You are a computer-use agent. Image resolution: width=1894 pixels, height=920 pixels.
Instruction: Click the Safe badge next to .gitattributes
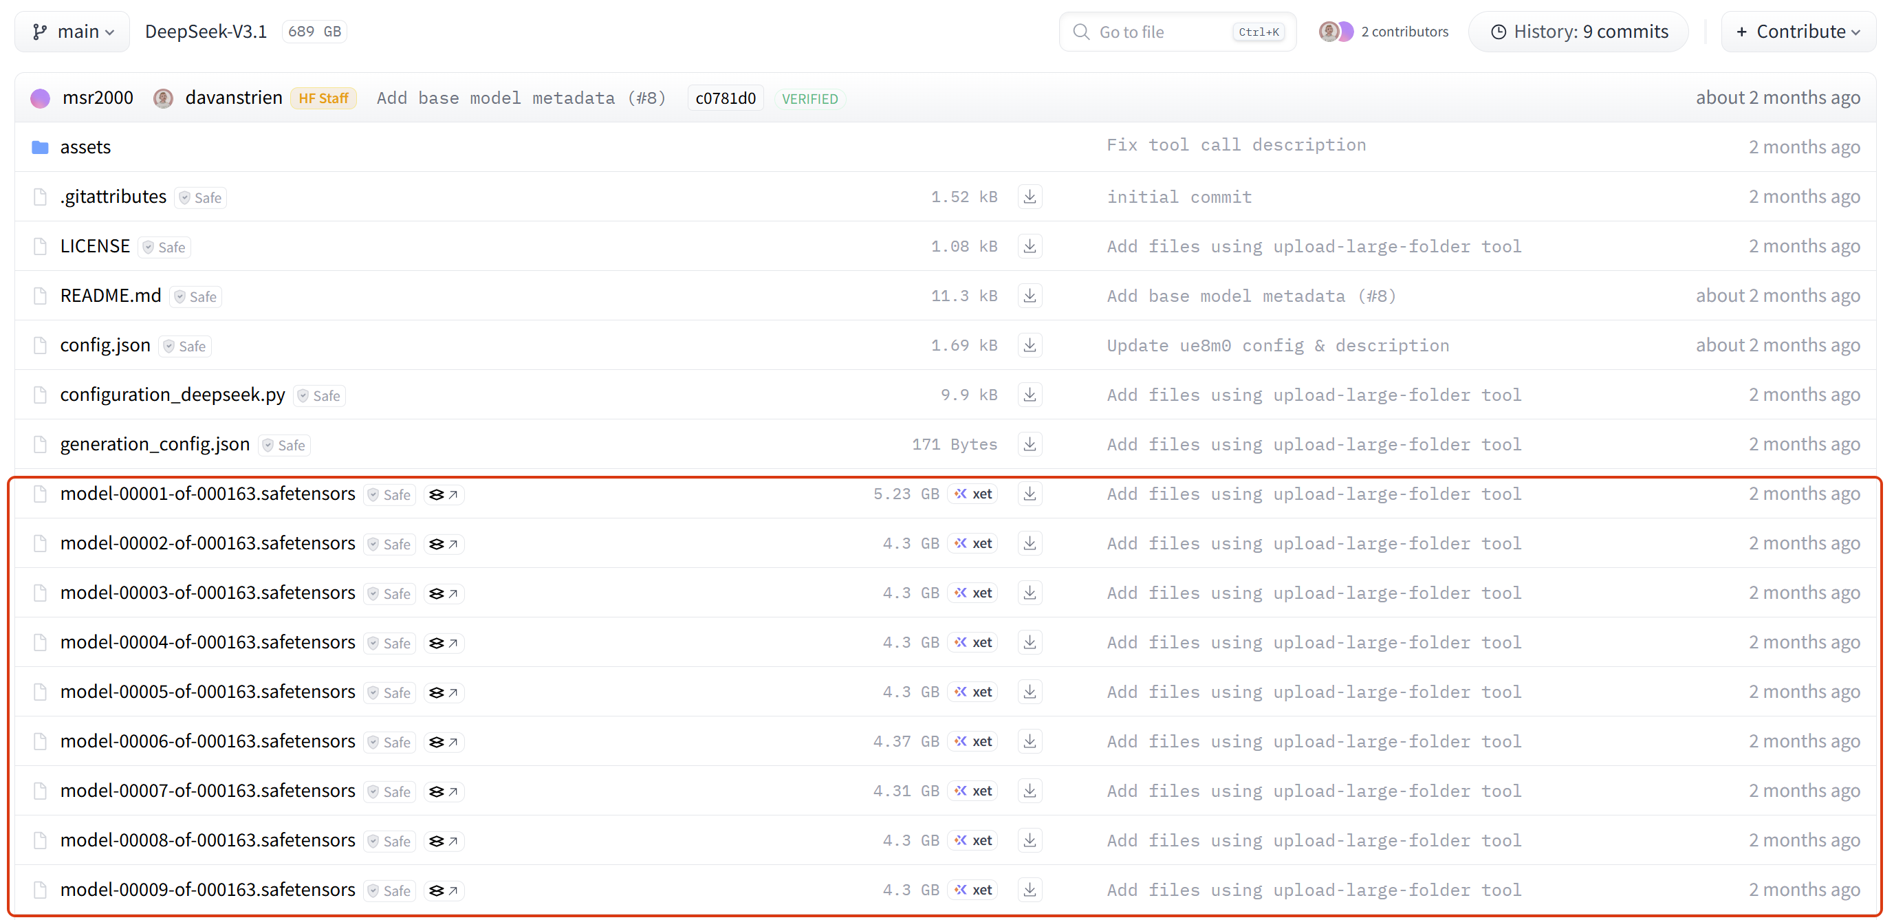coord(201,197)
